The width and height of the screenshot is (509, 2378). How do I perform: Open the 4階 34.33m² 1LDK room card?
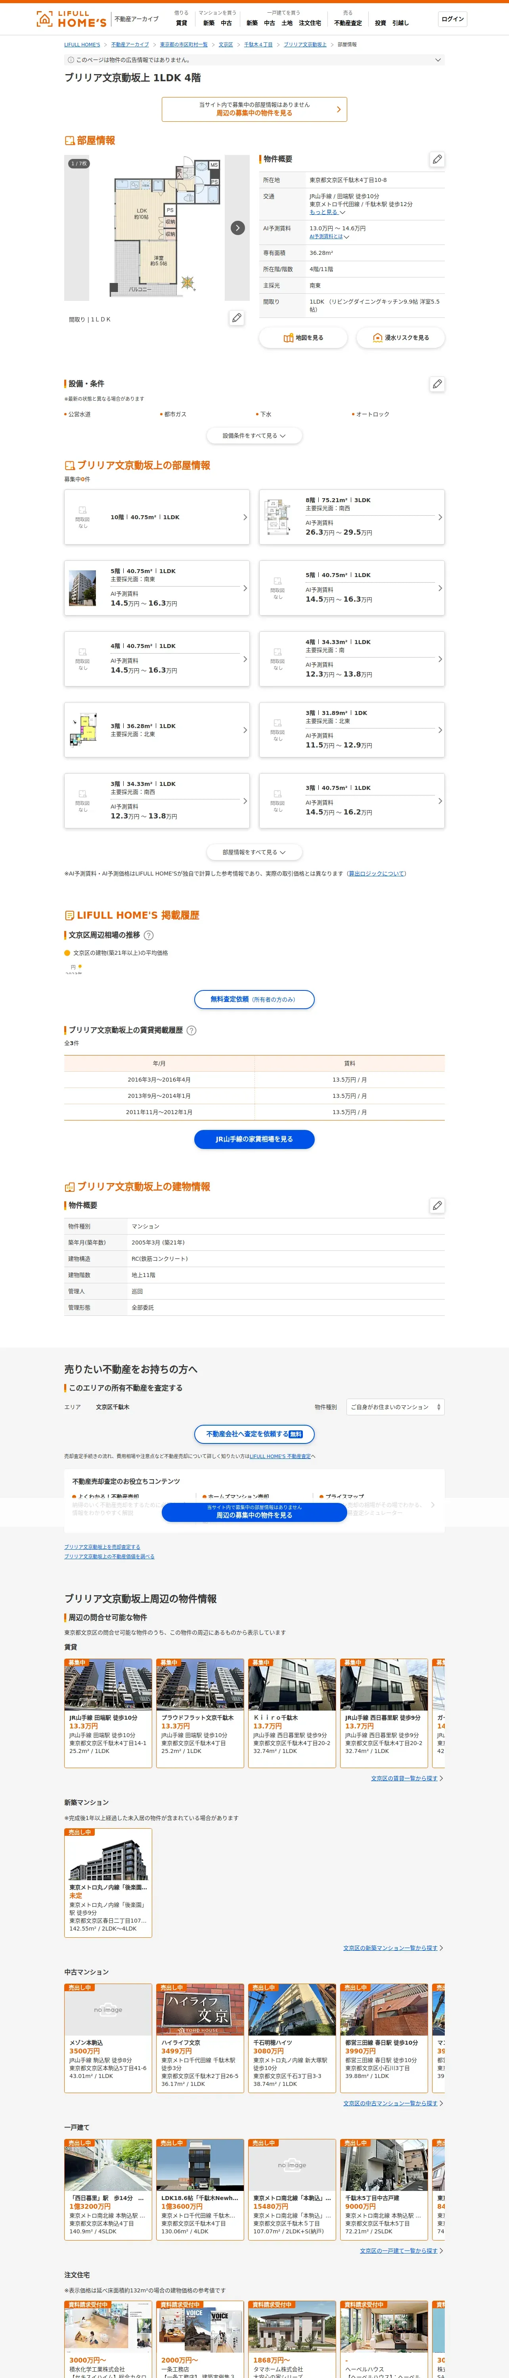352,659
